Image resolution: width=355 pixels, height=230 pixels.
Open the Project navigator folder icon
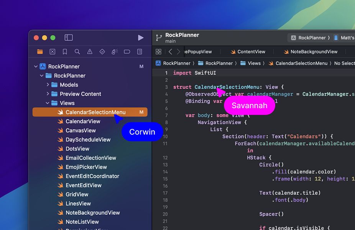tap(40, 52)
